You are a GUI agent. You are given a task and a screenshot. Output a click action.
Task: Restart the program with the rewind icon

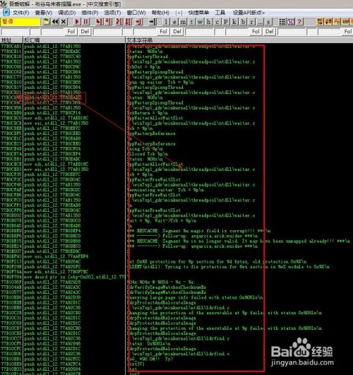[55, 22]
